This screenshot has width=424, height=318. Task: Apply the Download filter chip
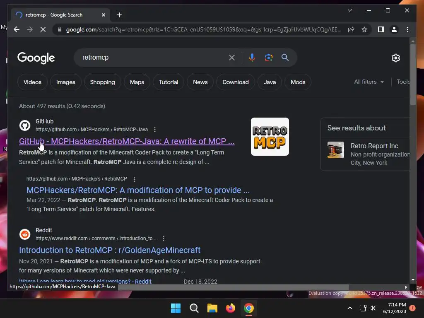[236, 82]
